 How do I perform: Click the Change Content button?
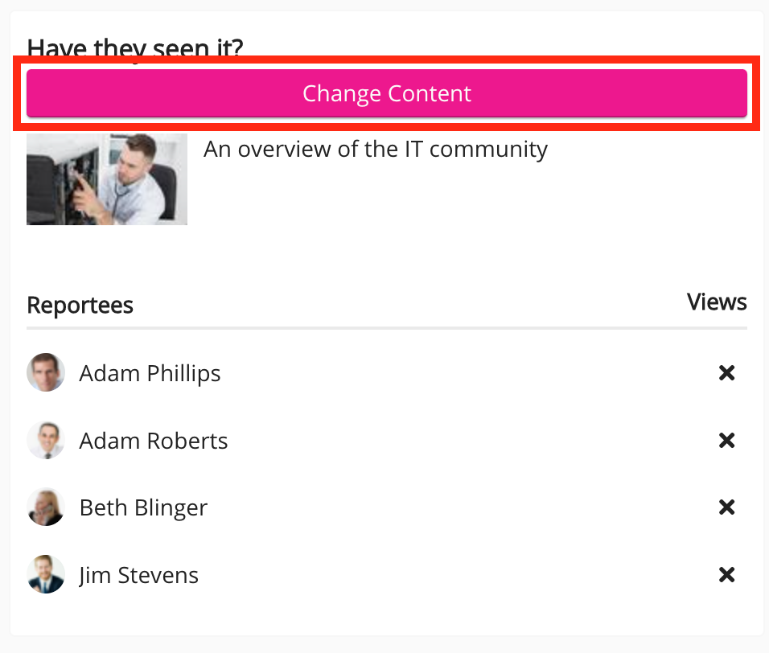tap(386, 93)
